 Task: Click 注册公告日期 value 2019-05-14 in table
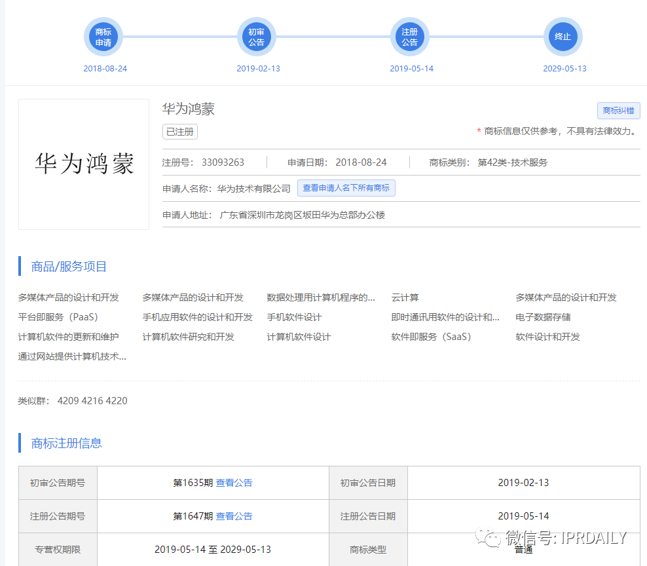pyautogui.click(x=524, y=516)
